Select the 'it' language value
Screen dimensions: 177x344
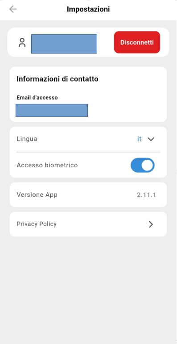(139, 139)
